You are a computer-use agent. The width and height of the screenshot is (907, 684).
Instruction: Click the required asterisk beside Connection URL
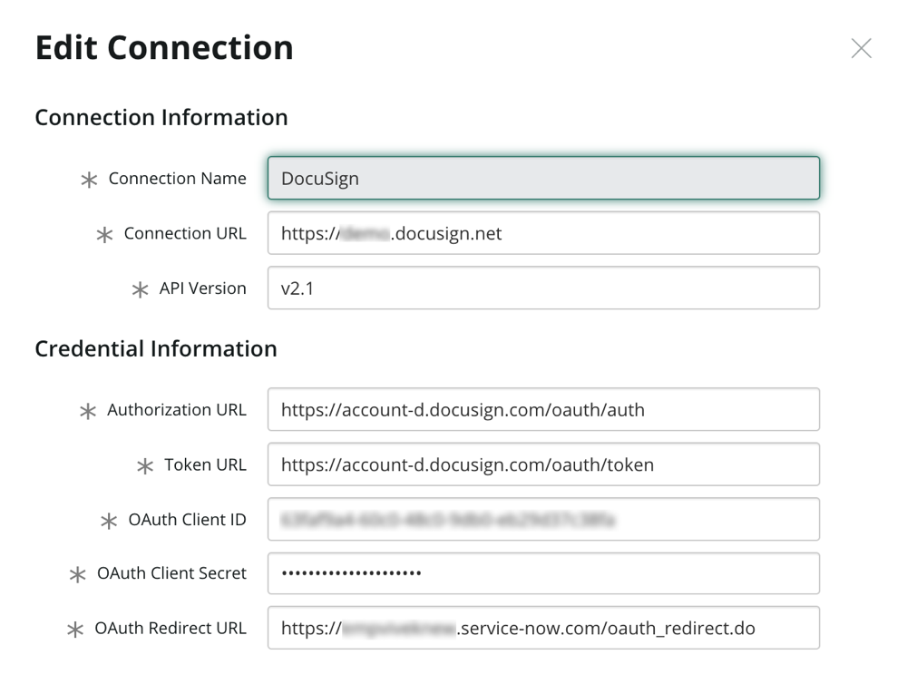tap(104, 235)
